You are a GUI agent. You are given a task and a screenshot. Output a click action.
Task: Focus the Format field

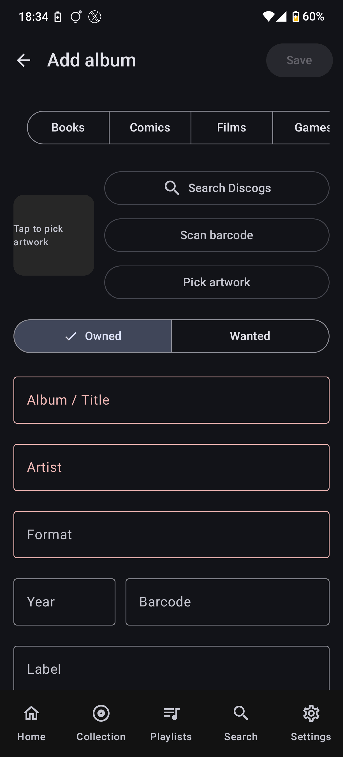click(171, 535)
